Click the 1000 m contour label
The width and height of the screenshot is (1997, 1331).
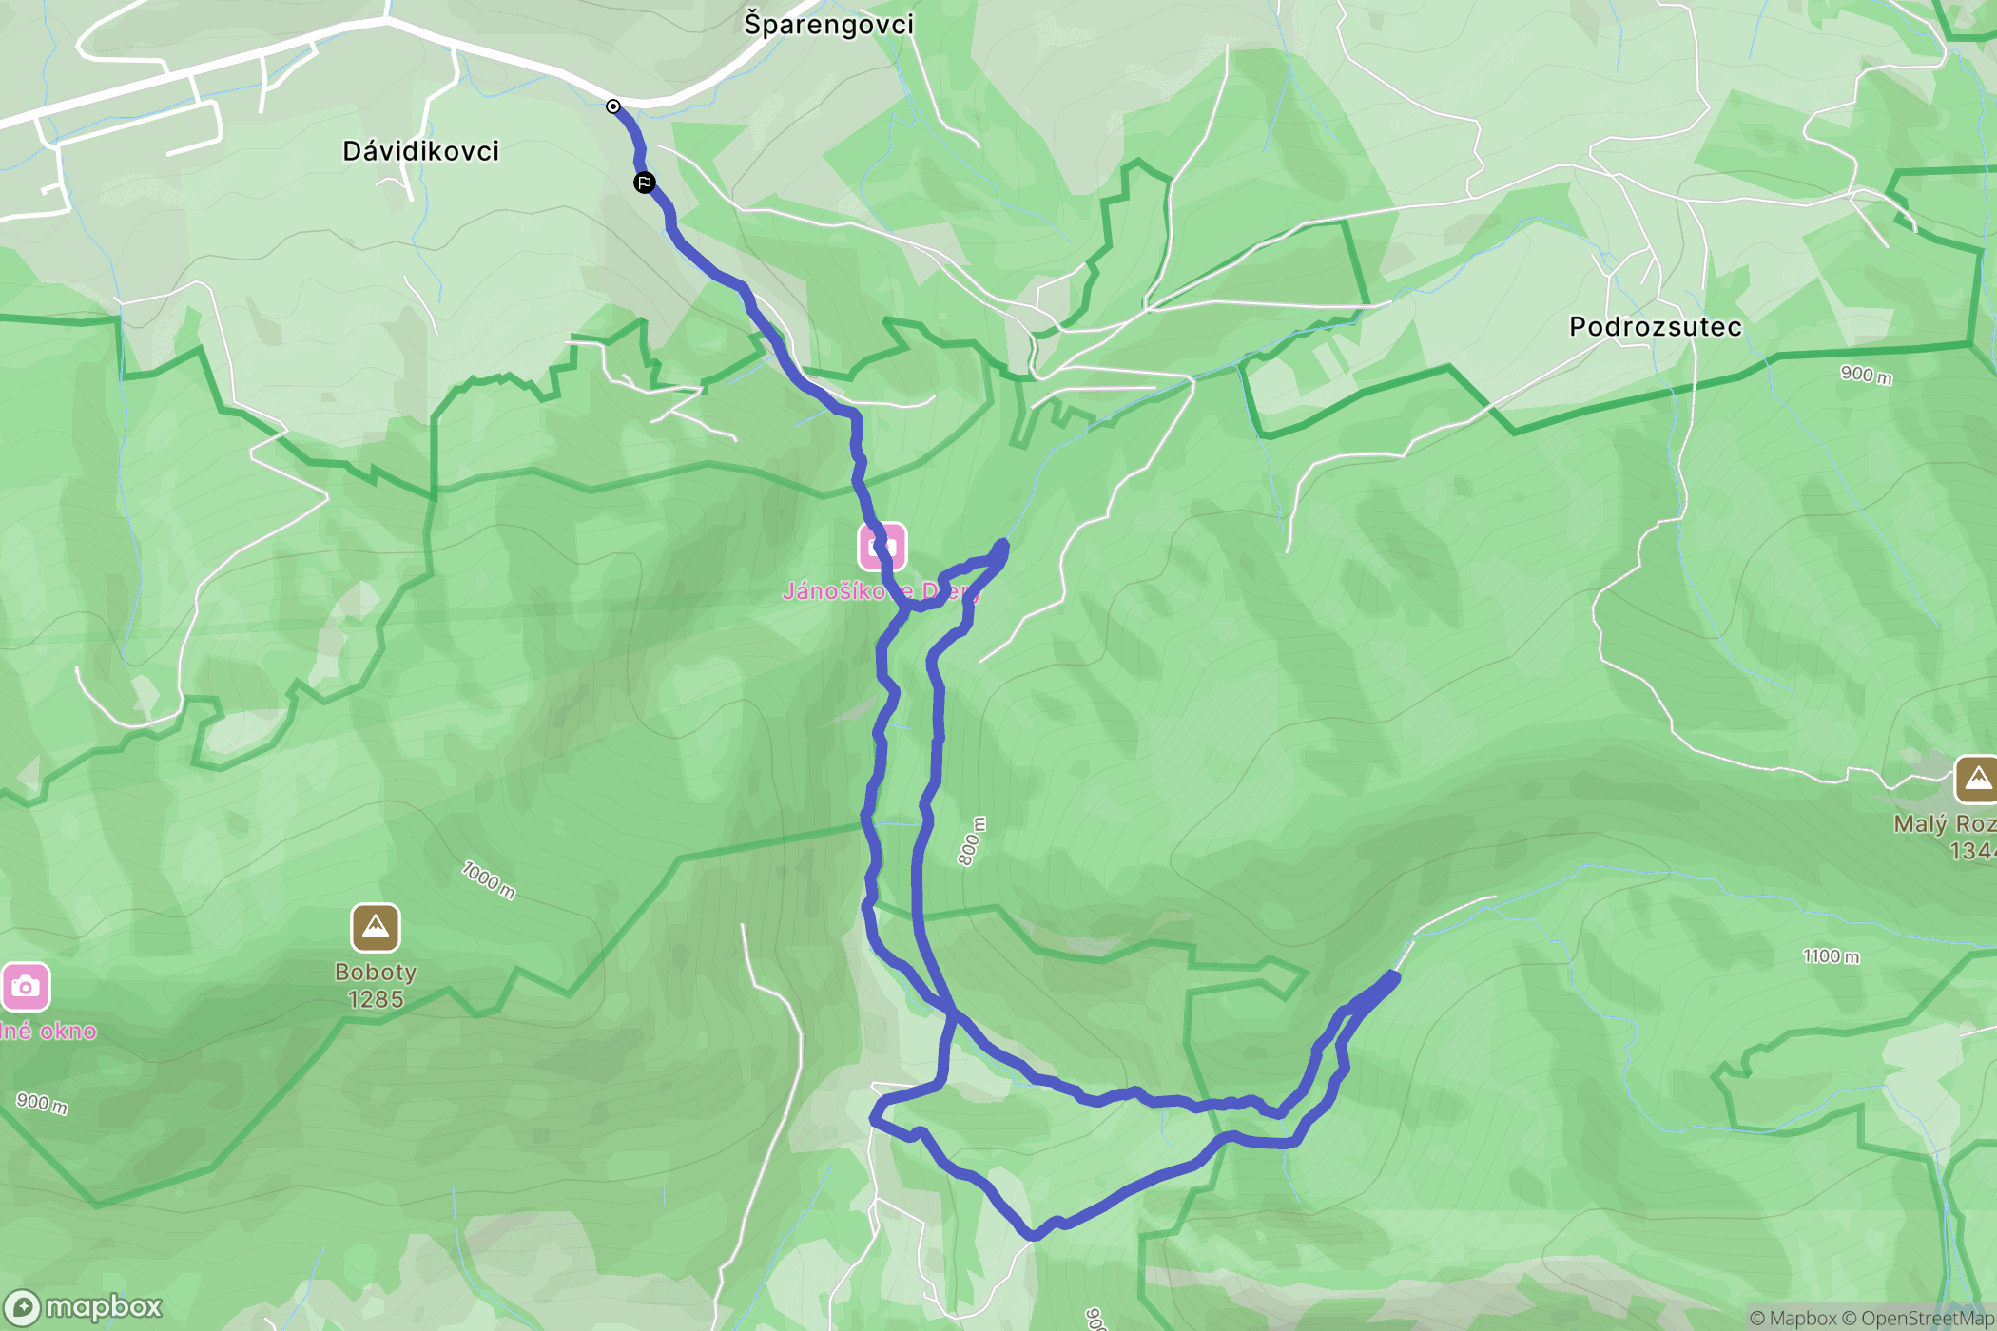tap(489, 880)
